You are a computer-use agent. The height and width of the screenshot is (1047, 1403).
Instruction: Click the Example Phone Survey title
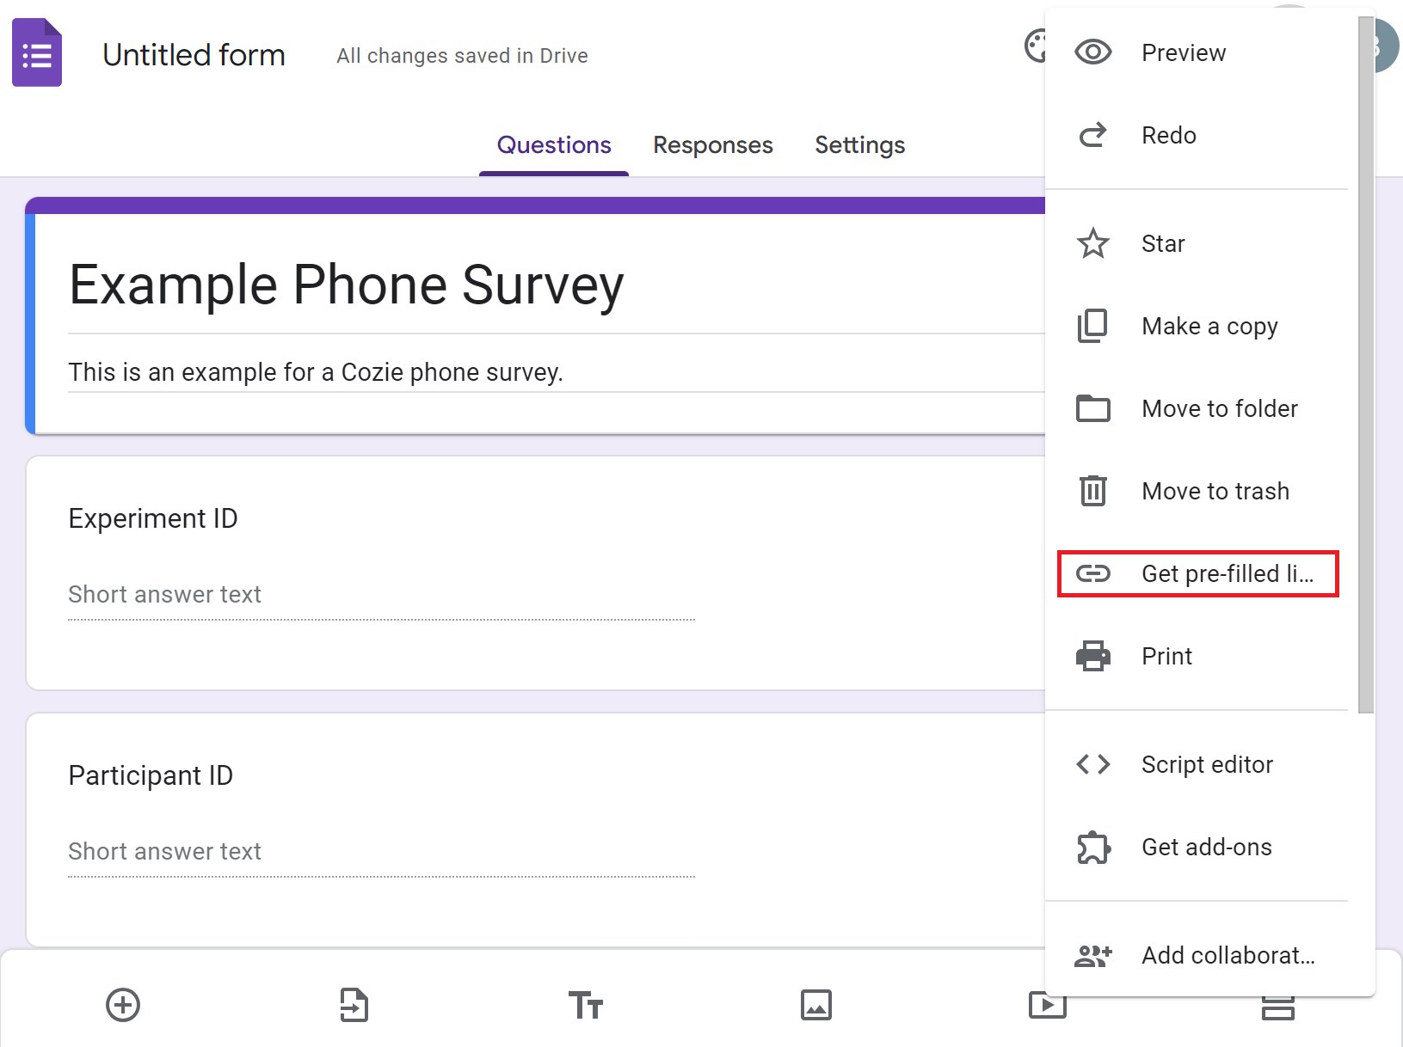tap(346, 285)
